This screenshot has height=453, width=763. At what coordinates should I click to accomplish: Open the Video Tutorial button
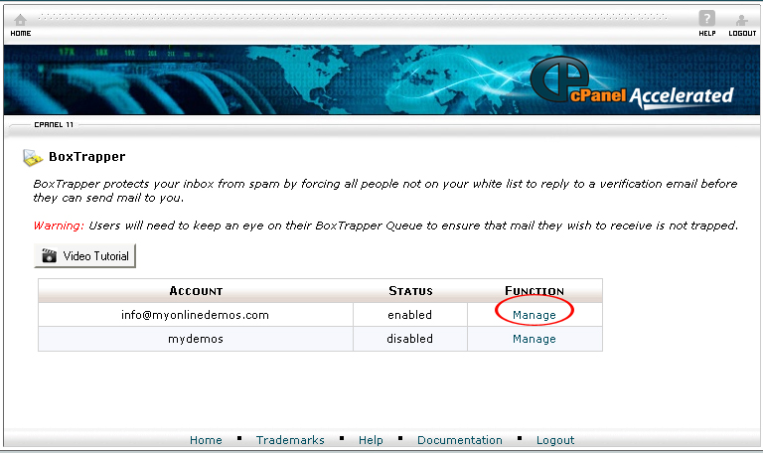84,256
